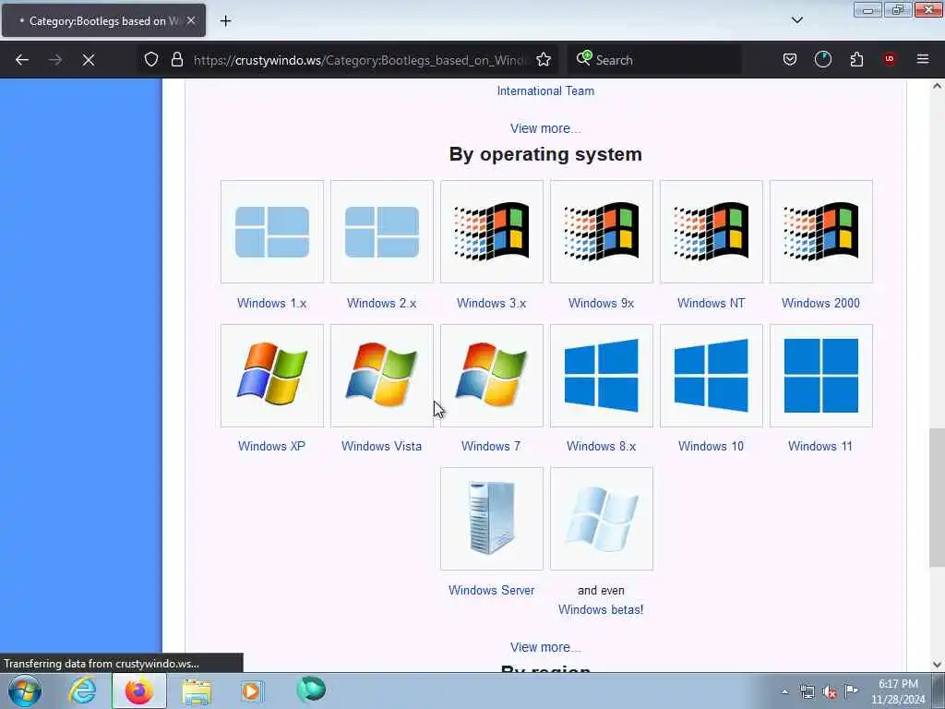
Task: Close the Category:Bootlegs tab
Action: pyautogui.click(x=191, y=20)
